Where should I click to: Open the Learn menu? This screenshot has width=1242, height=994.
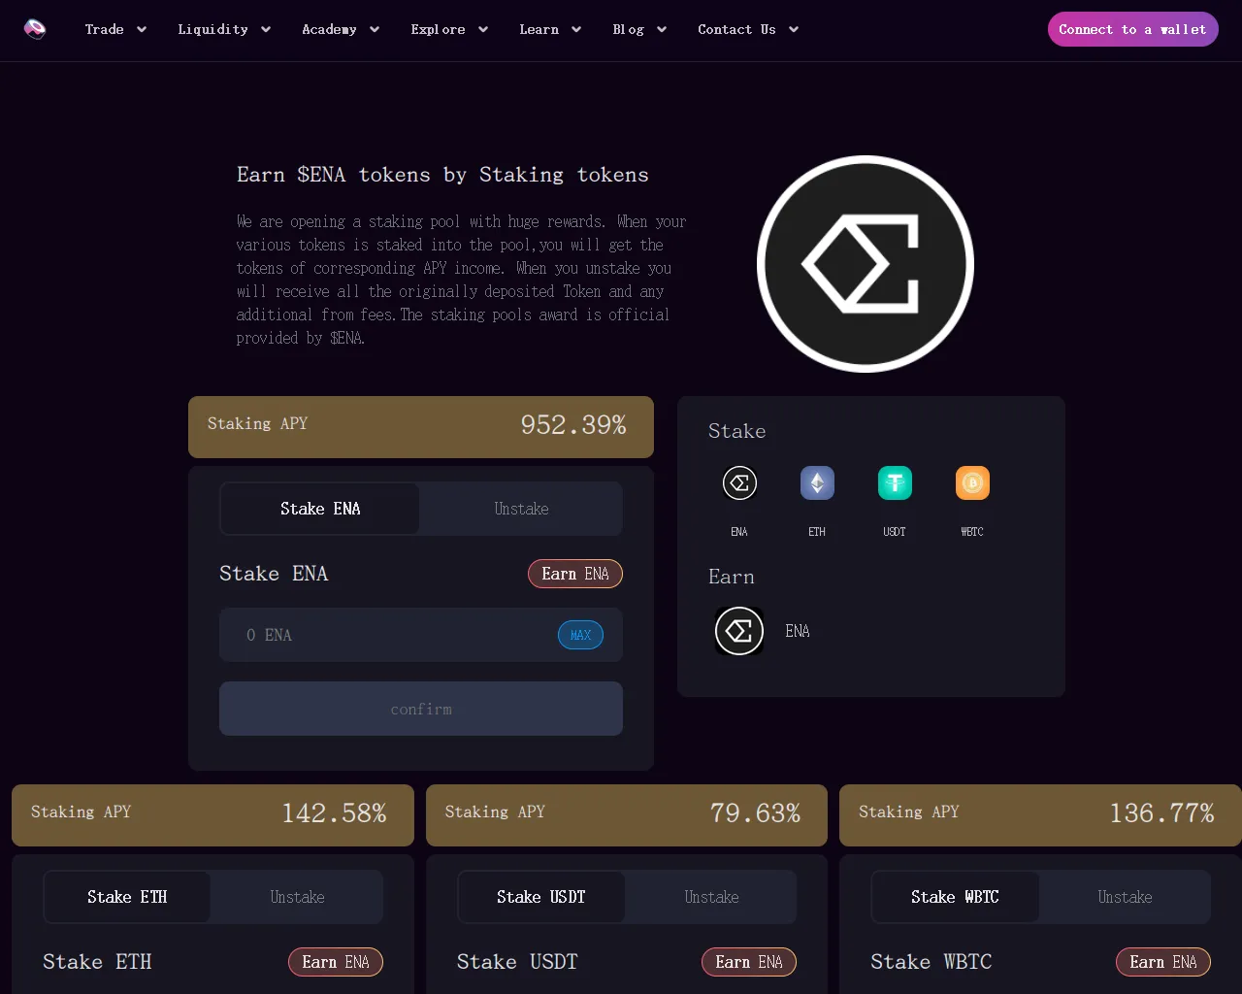click(539, 29)
